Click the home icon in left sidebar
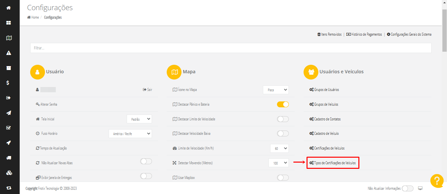Image resolution: width=447 pixels, height=194 pixels. (x=9, y=8)
